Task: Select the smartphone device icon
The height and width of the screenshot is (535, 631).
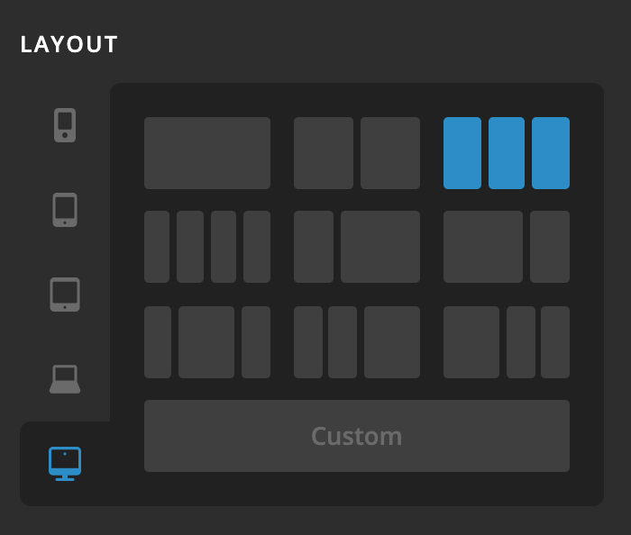Action: (65, 125)
